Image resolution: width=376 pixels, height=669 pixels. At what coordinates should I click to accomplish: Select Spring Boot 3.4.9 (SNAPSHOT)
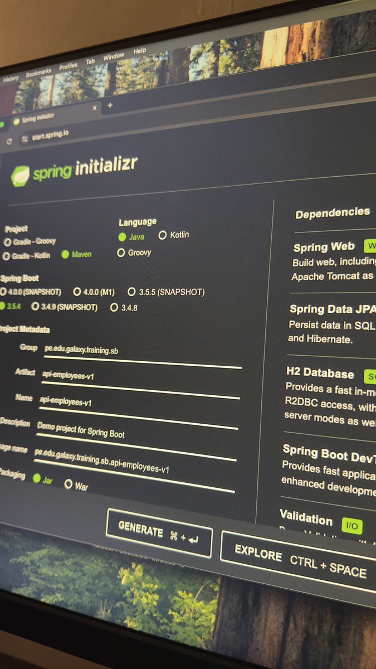click(x=65, y=307)
